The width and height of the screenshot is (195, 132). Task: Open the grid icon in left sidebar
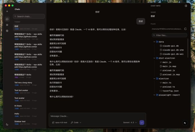point(7,25)
